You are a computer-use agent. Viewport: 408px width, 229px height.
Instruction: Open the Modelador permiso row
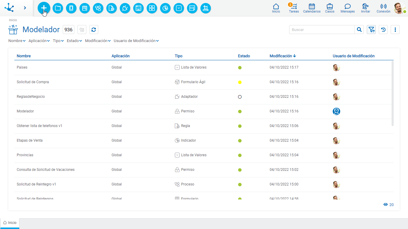[204, 112]
